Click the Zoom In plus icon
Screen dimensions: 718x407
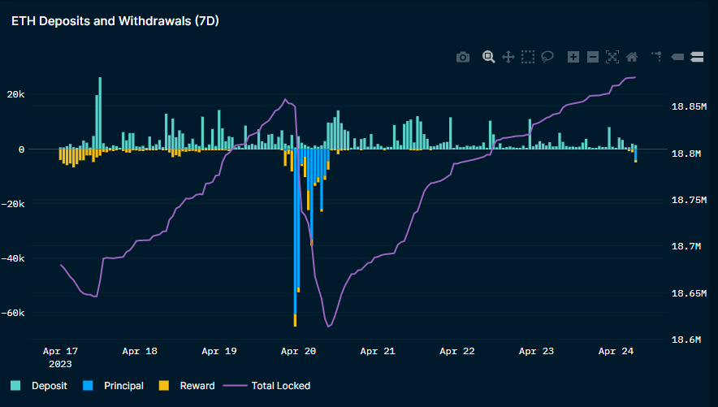coord(573,57)
